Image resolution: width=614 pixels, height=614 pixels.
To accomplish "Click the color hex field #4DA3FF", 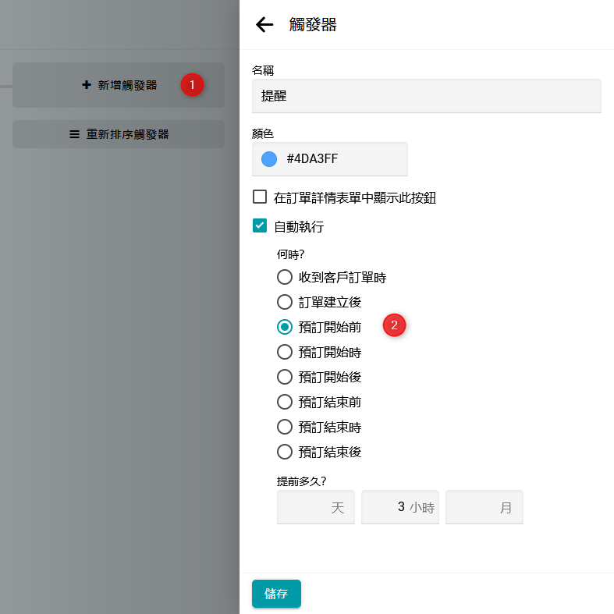I will [x=342, y=159].
